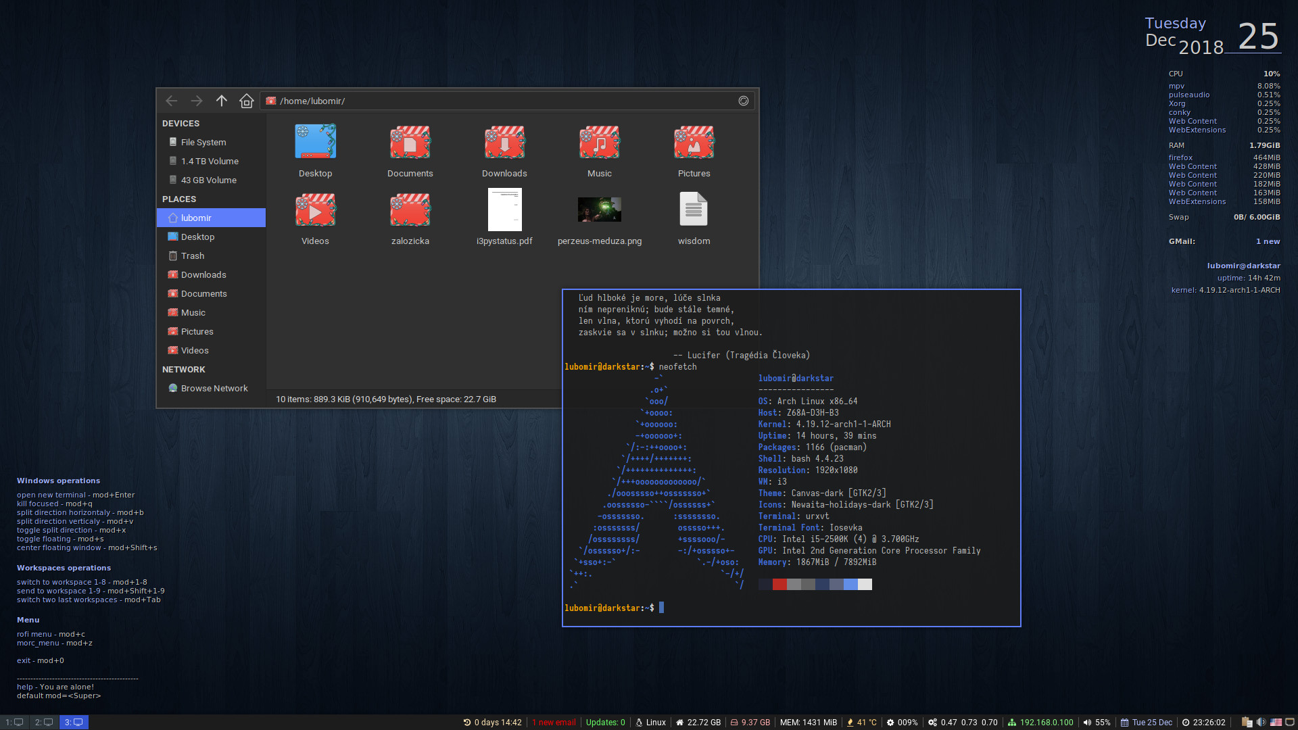This screenshot has width=1298, height=730.
Task: Click the red color block in neofetch
Action: [779, 584]
